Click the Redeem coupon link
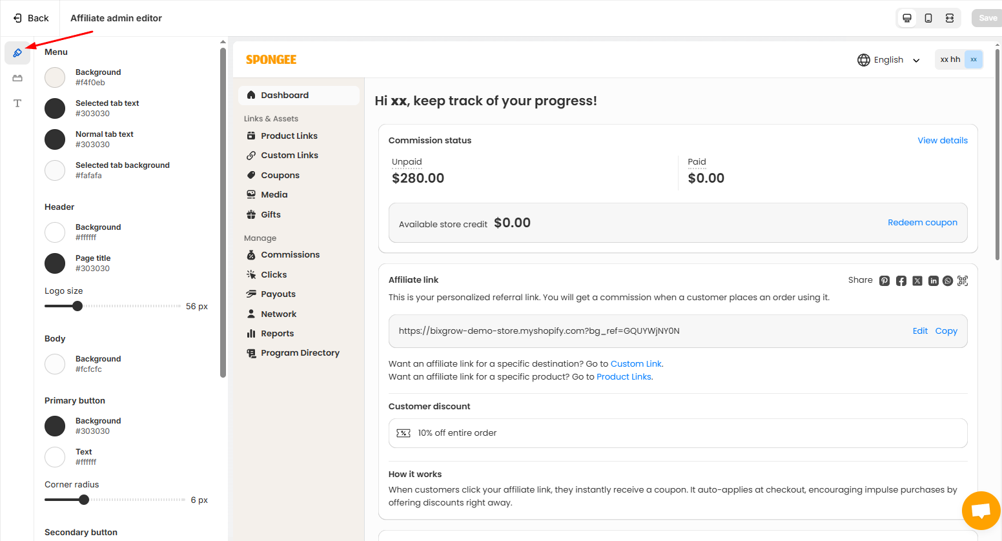Viewport: 1002px width, 541px height. (922, 223)
